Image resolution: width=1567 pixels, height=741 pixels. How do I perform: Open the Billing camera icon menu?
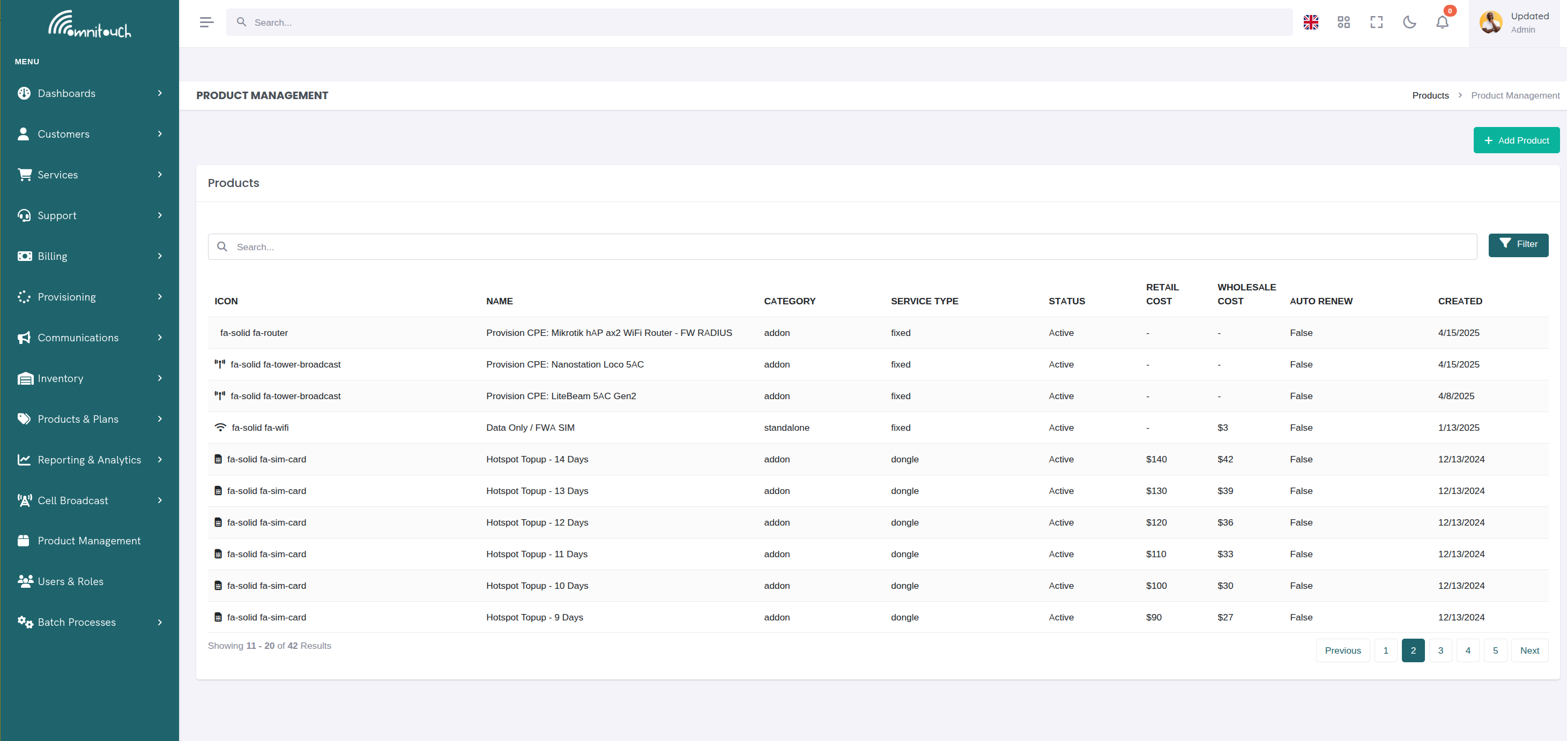(24, 256)
